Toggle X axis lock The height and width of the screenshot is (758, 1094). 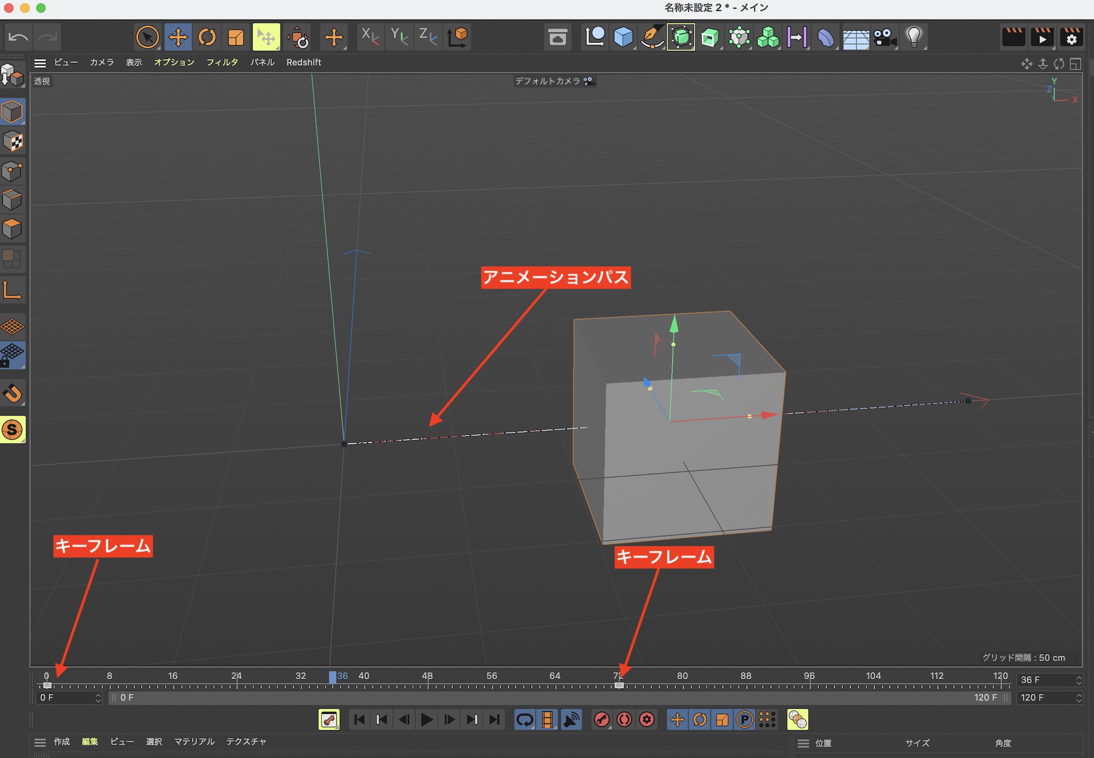[370, 37]
